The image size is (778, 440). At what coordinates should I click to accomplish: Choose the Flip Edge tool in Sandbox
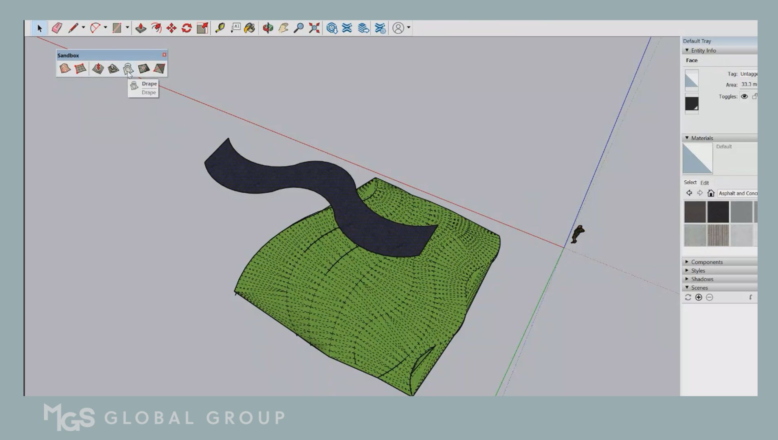pos(158,69)
